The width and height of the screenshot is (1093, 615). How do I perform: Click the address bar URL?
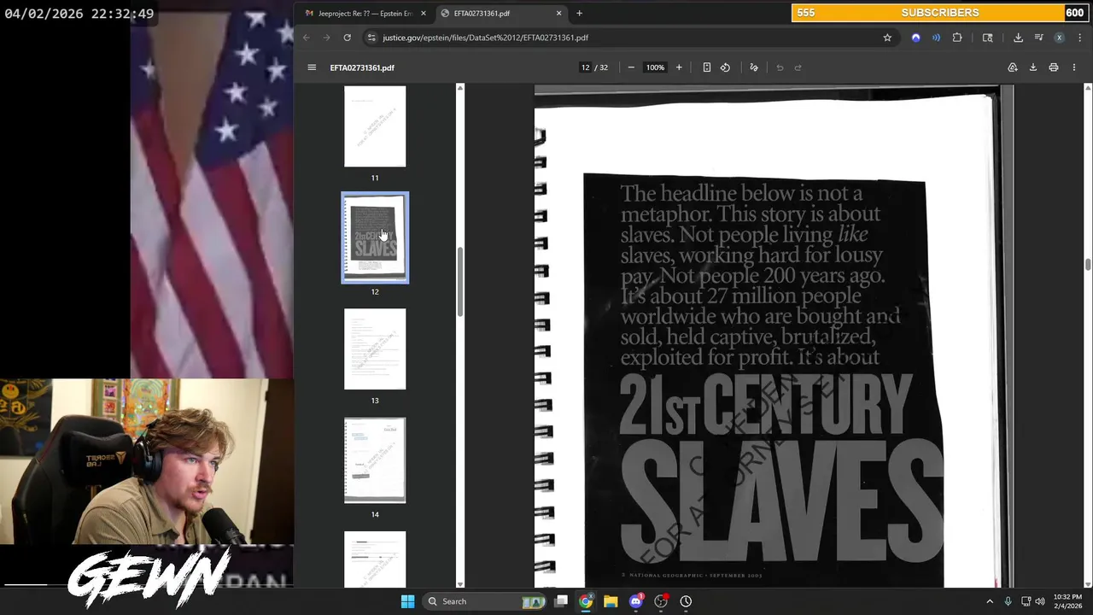[485, 38]
